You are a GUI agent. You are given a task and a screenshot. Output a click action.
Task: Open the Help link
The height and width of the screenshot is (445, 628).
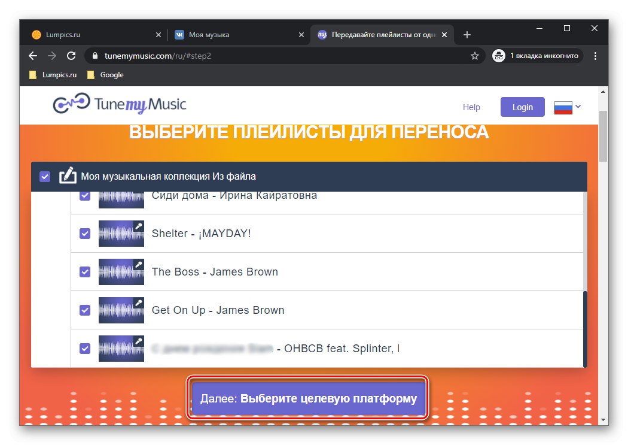[471, 107]
